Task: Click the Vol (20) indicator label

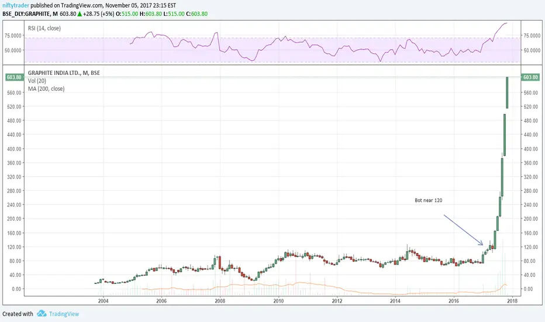Action: [37, 81]
